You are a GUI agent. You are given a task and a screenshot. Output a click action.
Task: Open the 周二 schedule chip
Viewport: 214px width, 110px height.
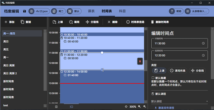coord(58,11)
